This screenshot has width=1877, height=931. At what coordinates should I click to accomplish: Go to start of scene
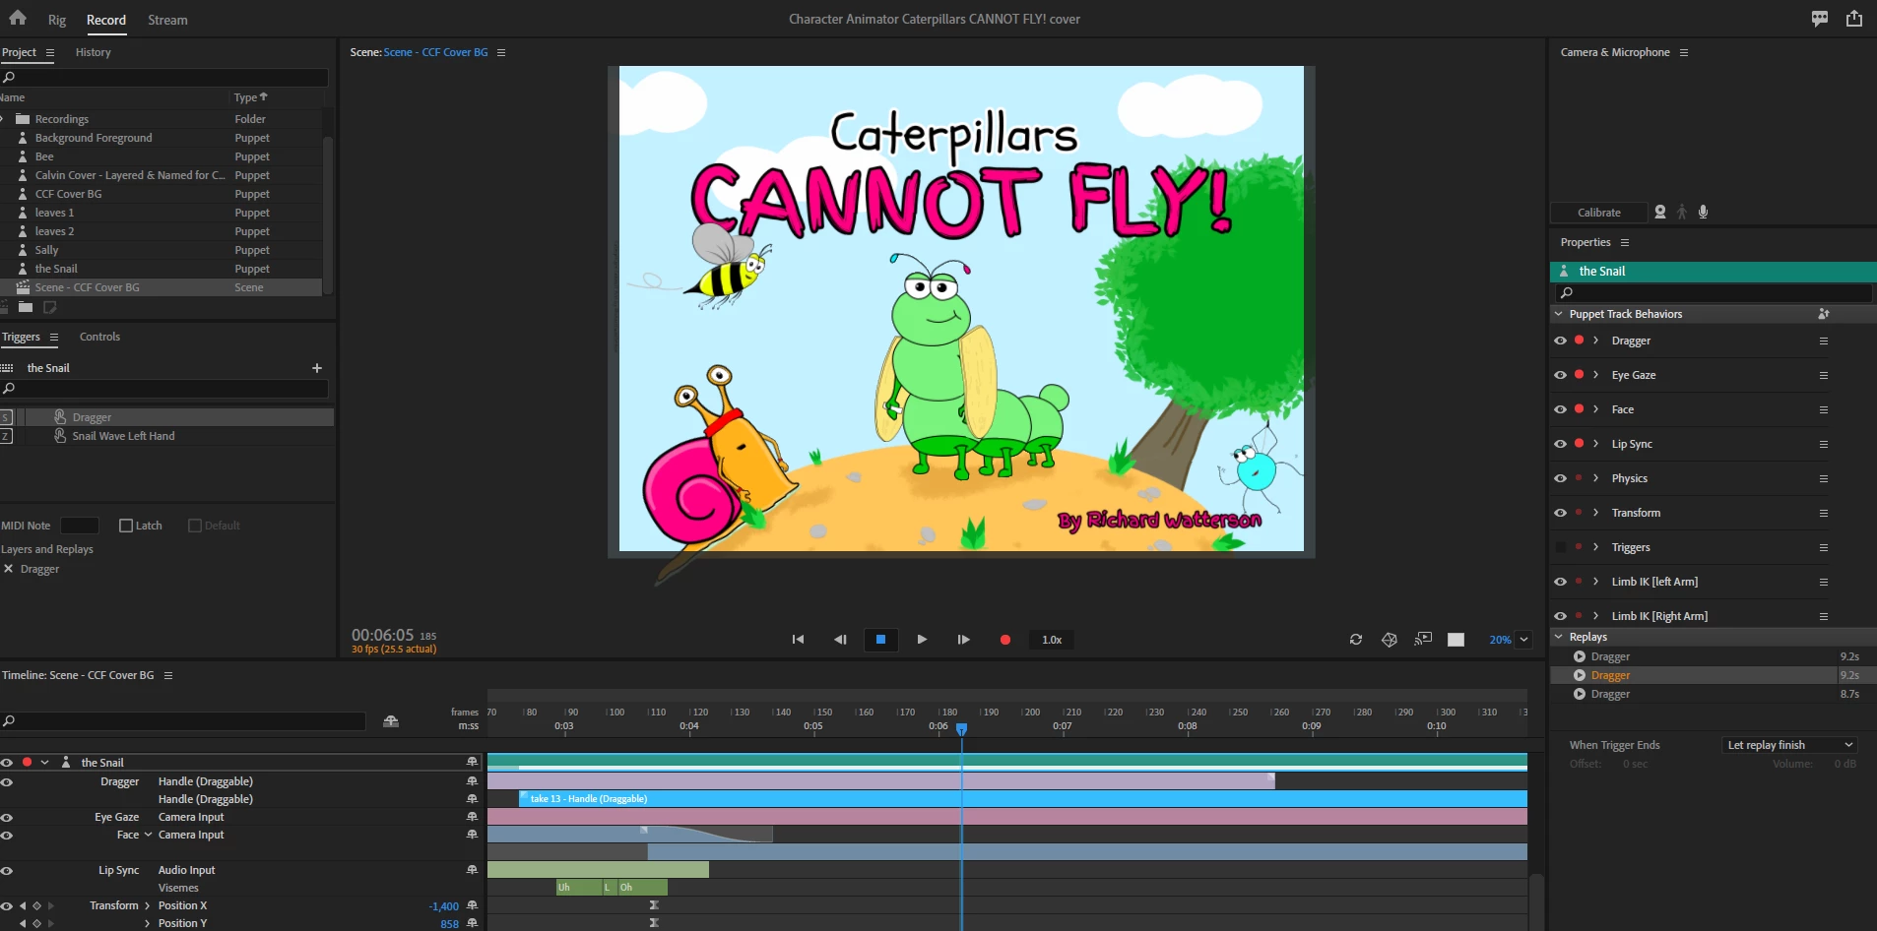[x=798, y=640]
